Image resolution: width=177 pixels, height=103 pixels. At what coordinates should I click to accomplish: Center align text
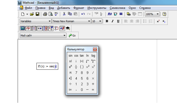point(132,21)
